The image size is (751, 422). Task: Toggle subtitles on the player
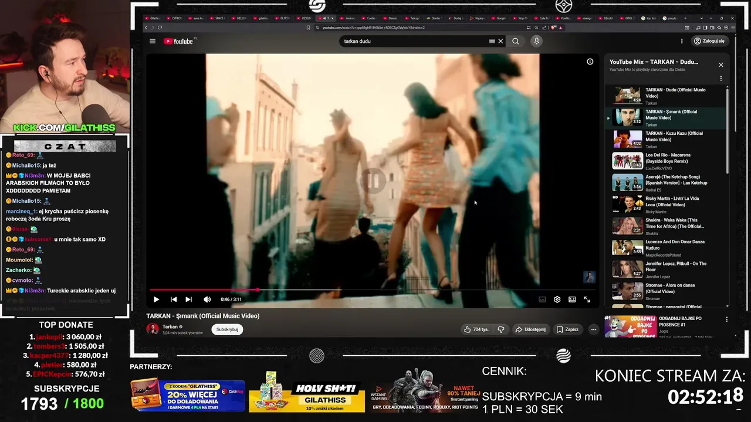(542, 300)
